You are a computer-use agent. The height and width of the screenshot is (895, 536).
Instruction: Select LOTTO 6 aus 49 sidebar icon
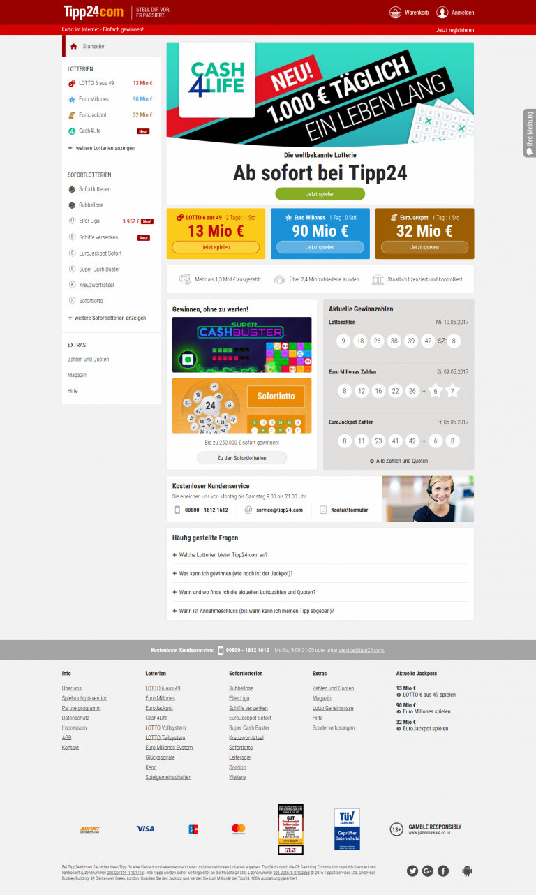[x=72, y=83]
